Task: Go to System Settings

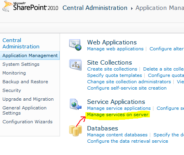Action: tap(21, 64)
